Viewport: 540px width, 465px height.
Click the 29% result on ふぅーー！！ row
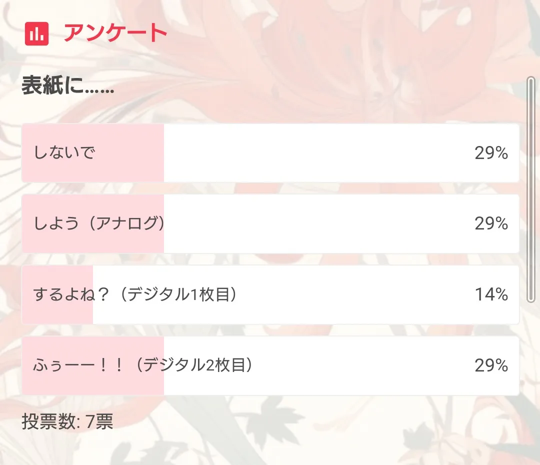pyautogui.click(x=491, y=366)
